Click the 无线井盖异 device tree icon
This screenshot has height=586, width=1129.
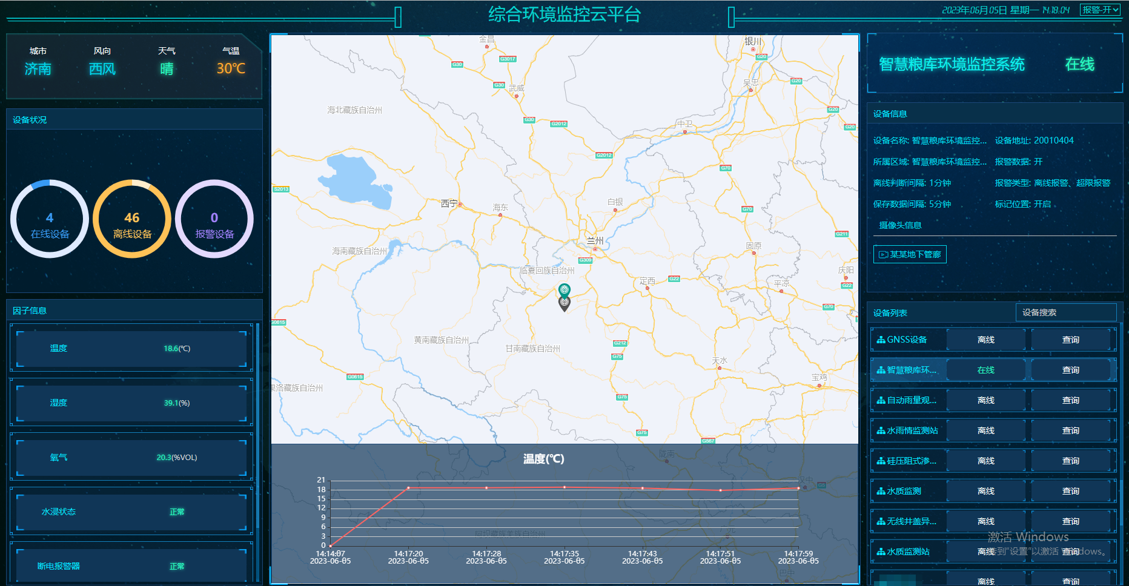click(x=881, y=521)
